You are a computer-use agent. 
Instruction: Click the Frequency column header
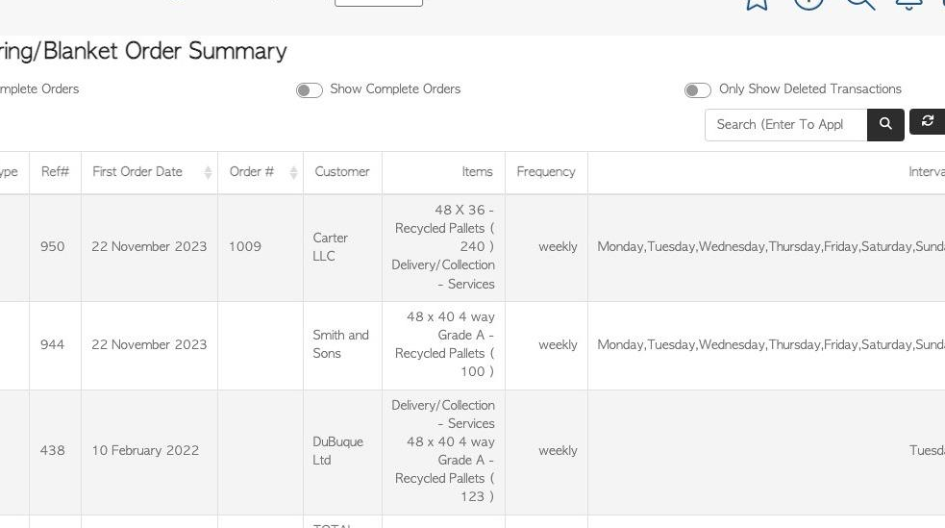tap(546, 172)
